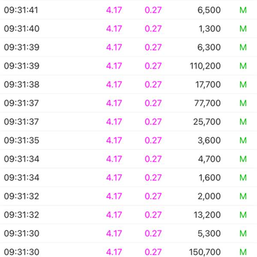Open the 150,700 volume trade
Image resolution: width=257 pixels, height=257 pixels.
point(128,250)
